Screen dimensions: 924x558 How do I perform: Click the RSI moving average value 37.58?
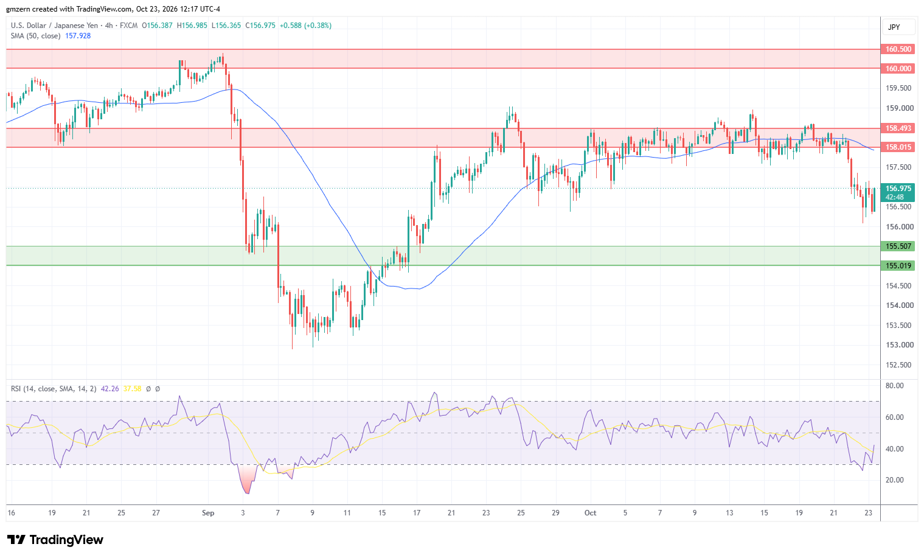tap(132, 388)
